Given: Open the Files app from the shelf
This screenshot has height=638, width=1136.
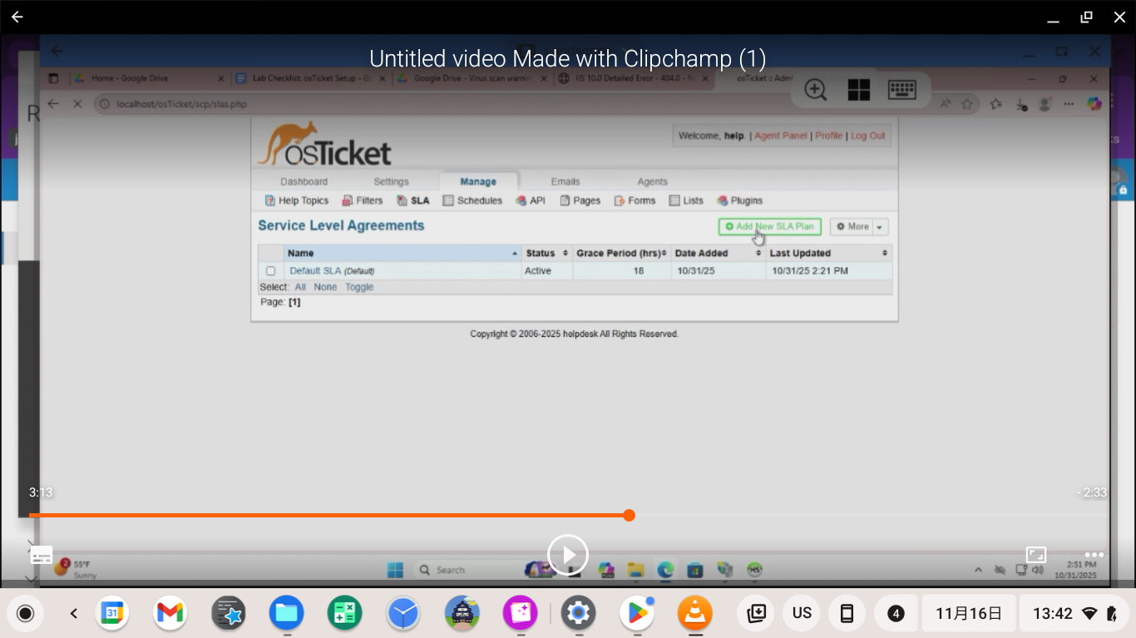Looking at the screenshot, I should [286, 614].
